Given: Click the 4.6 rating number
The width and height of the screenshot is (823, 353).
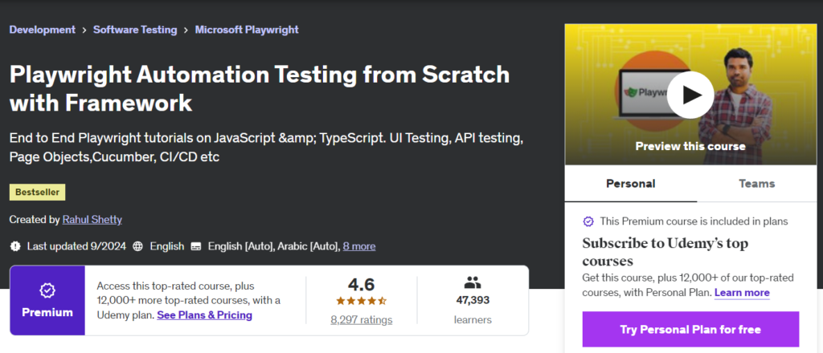Looking at the screenshot, I should (362, 285).
